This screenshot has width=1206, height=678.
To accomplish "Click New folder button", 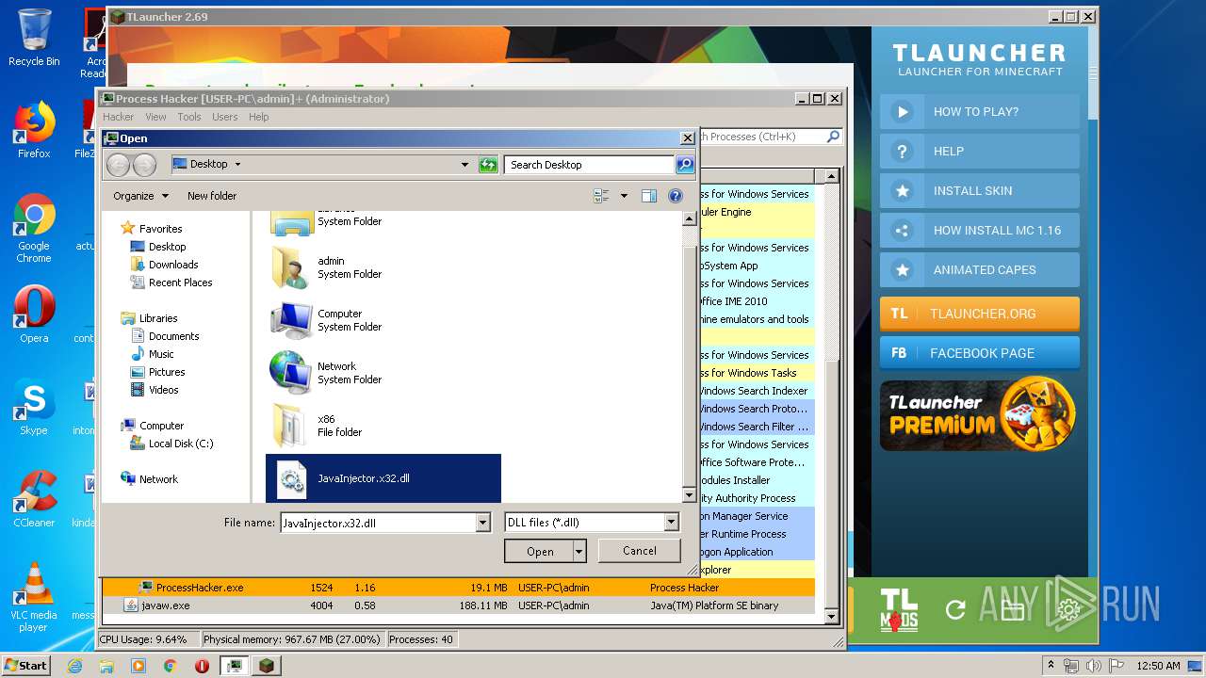I will click(x=212, y=196).
